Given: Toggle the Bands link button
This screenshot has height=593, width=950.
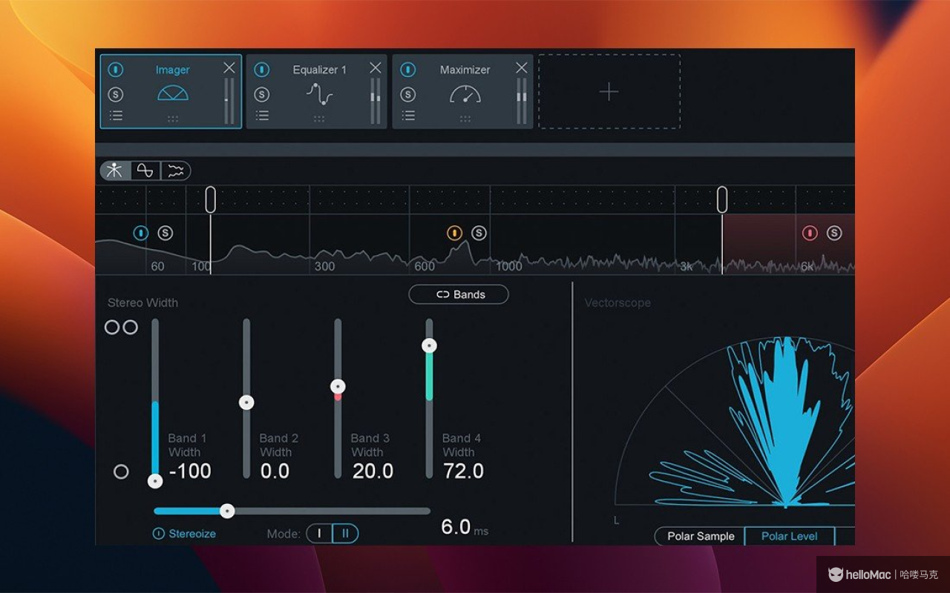Looking at the screenshot, I should [459, 294].
